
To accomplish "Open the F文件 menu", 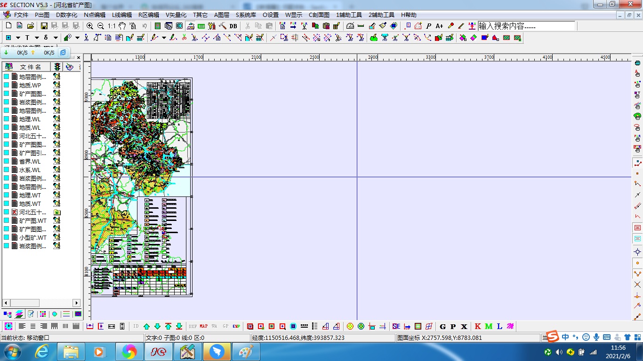I will point(21,15).
